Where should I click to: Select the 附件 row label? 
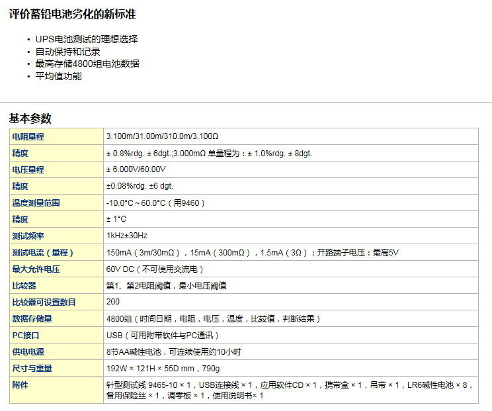(x=20, y=385)
